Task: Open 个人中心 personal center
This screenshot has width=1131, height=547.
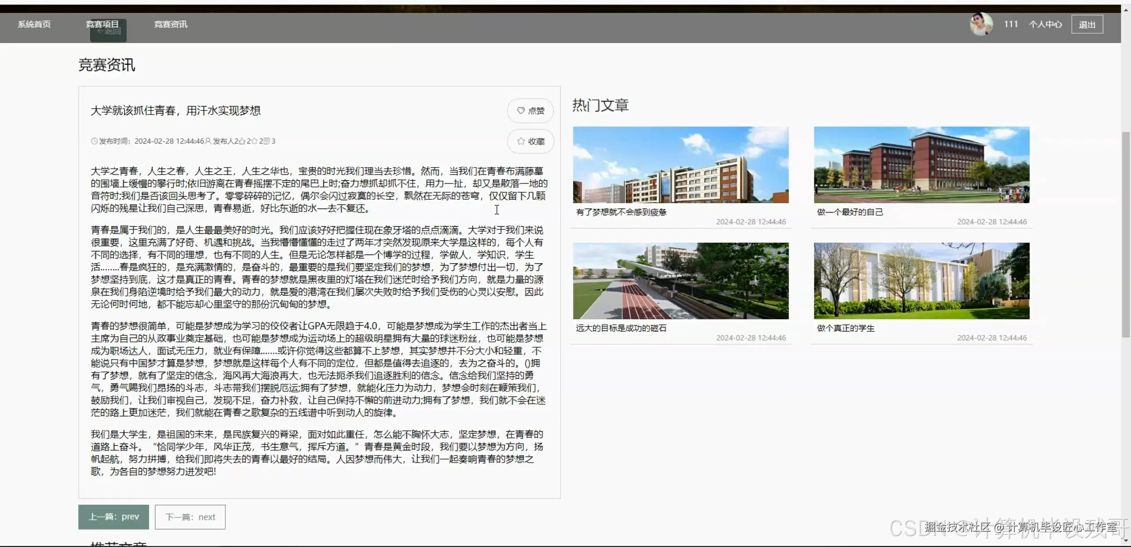Action: [1045, 24]
